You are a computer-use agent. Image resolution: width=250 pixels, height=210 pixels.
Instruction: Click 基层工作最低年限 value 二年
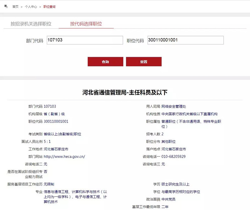pyautogui.click(x=165, y=207)
